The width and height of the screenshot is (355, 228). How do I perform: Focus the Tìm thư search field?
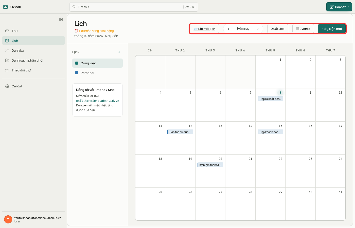click(134, 7)
